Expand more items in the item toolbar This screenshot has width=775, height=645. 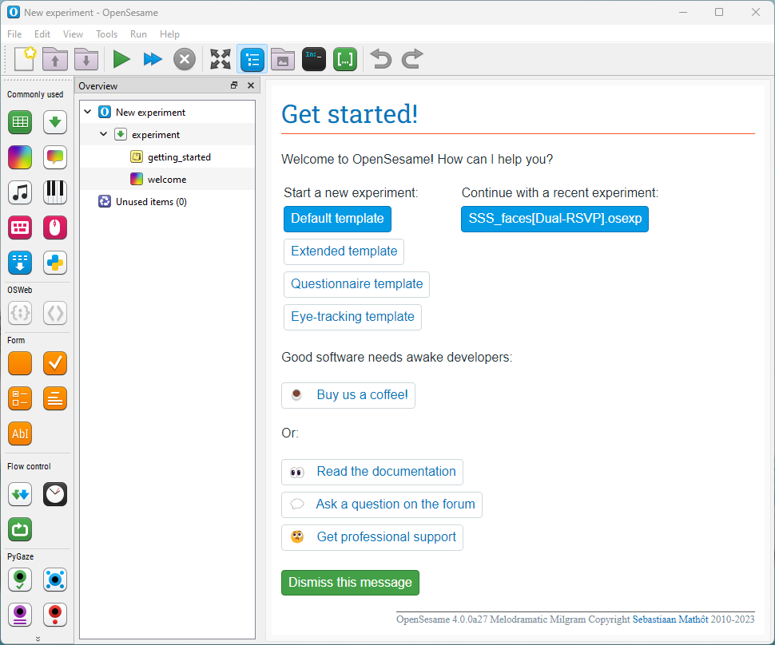point(38,639)
